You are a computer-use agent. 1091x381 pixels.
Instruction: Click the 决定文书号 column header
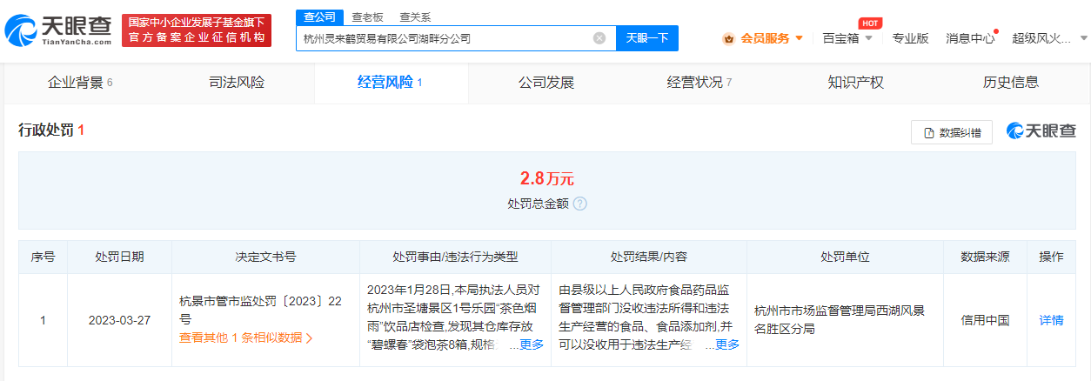[x=265, y=257]
